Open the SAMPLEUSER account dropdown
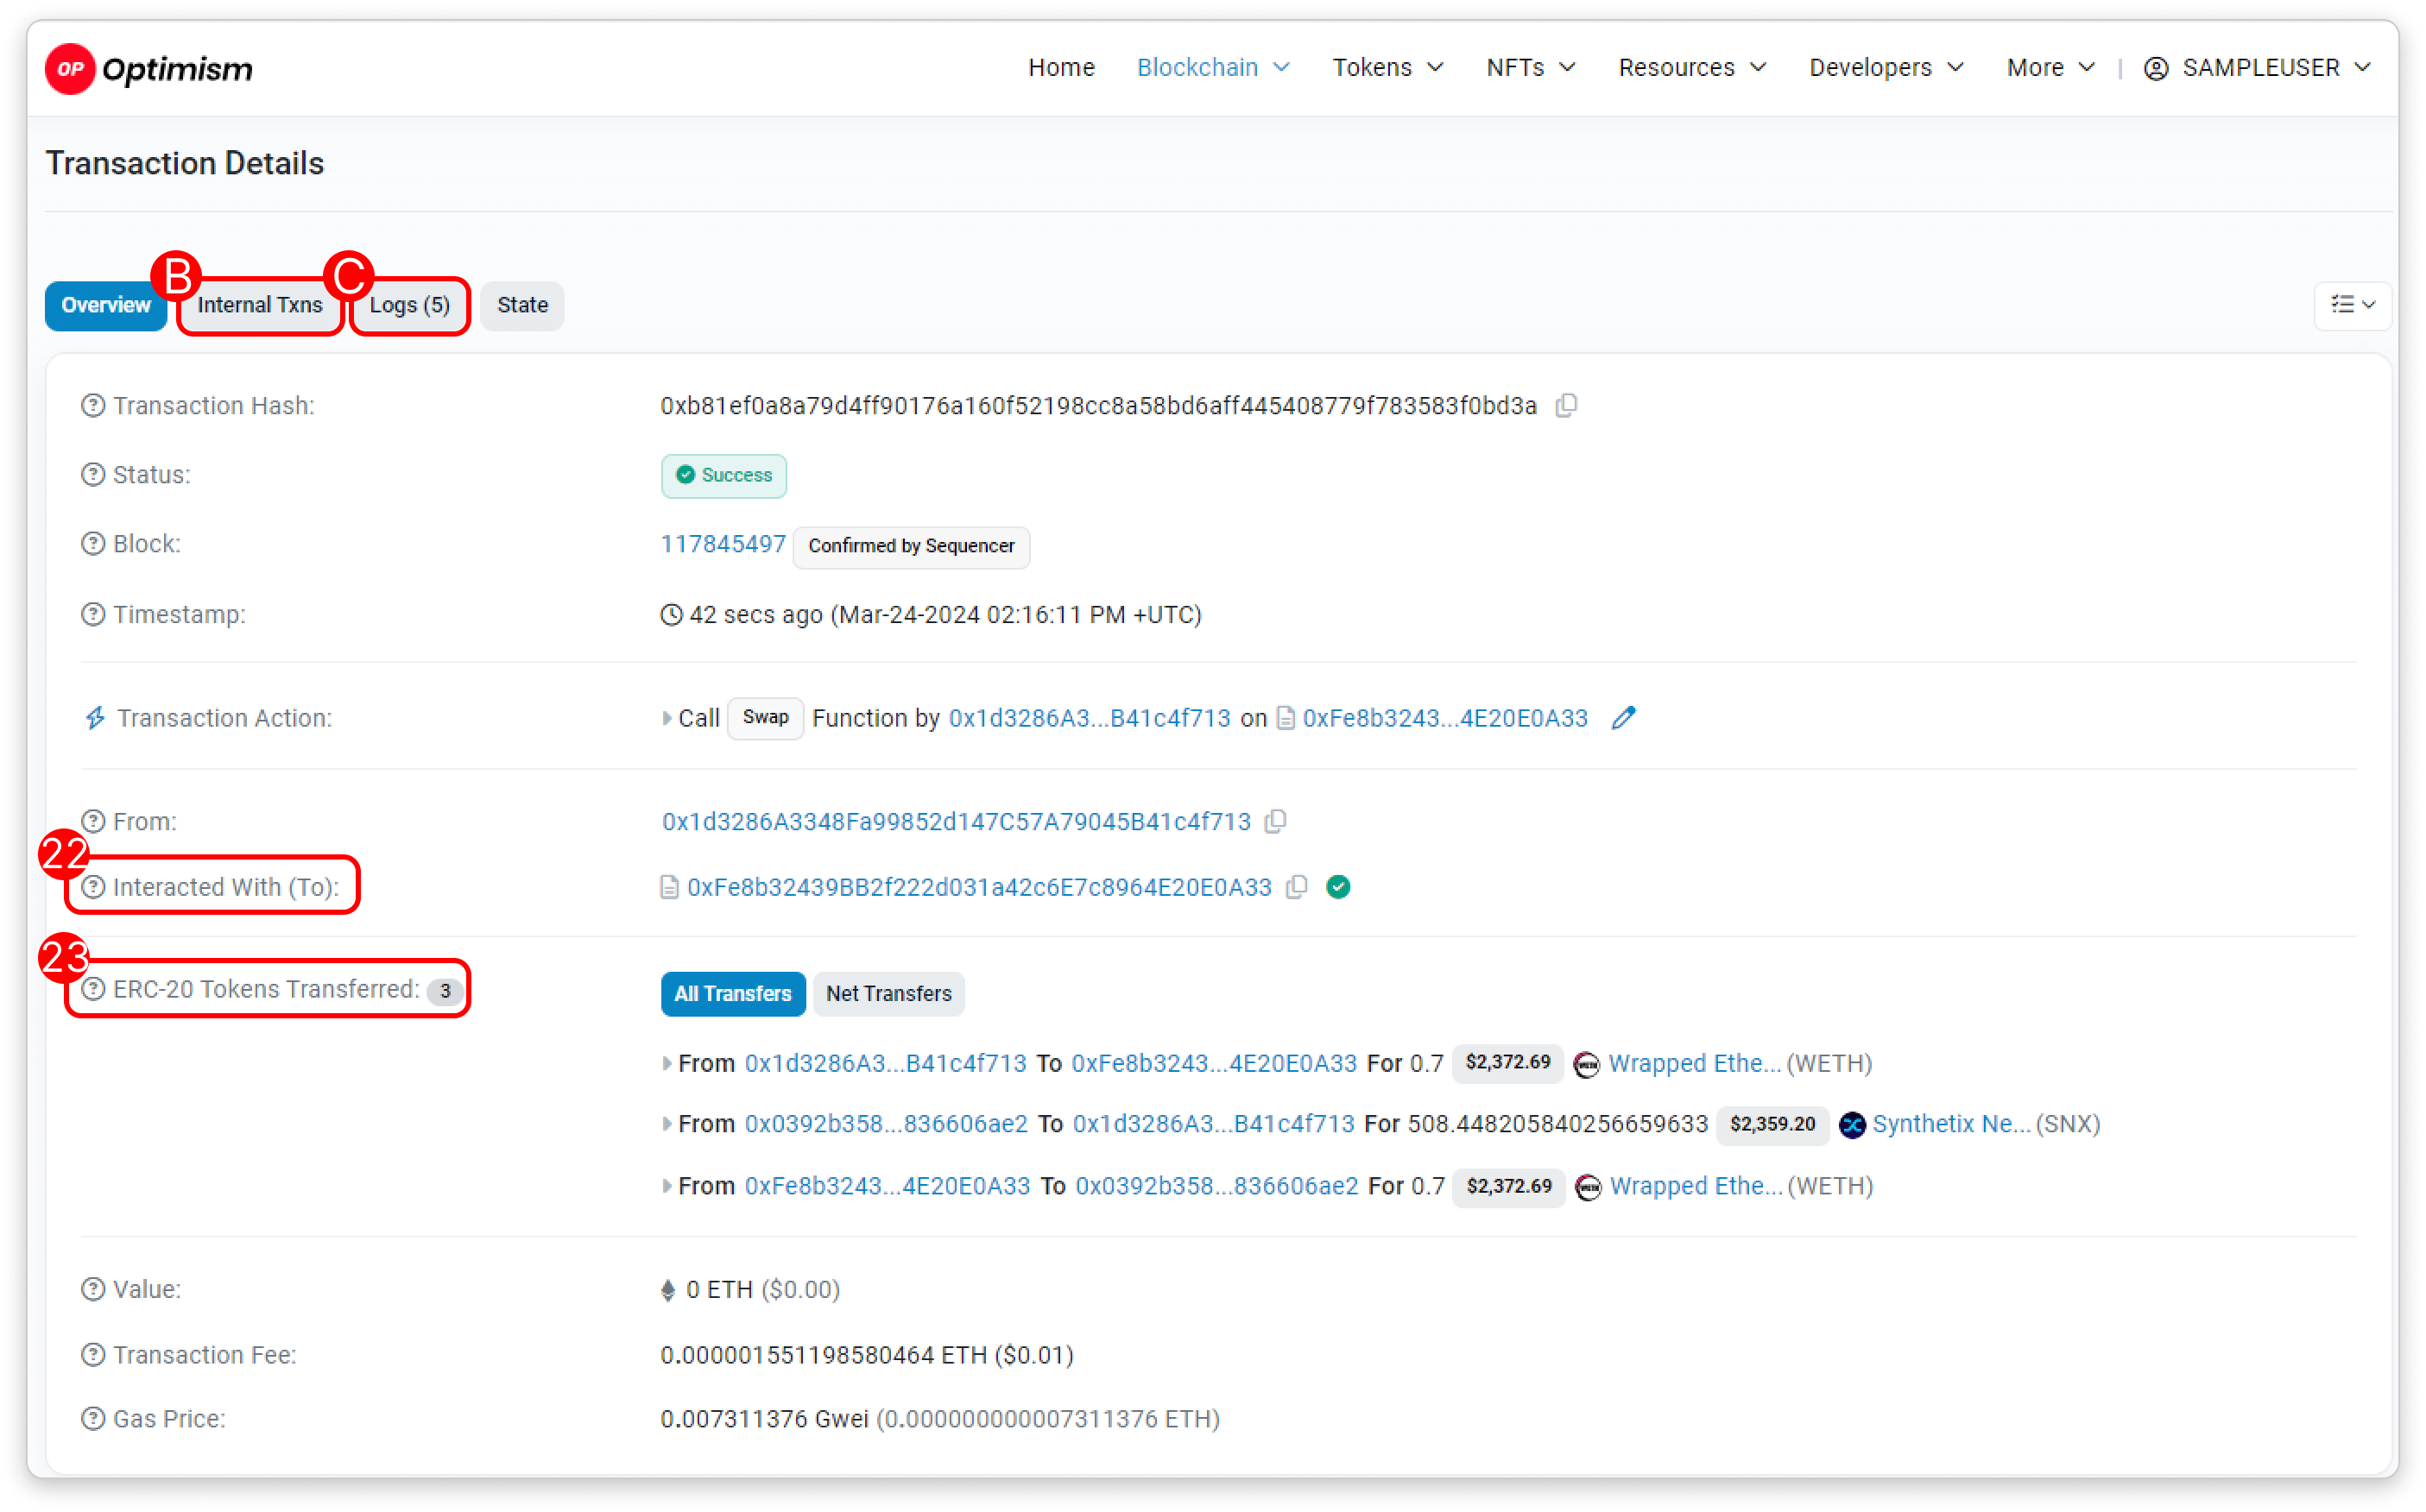Image resolution: width=2426 pixels, height=1512 pixels. [x=2257, y=68]
